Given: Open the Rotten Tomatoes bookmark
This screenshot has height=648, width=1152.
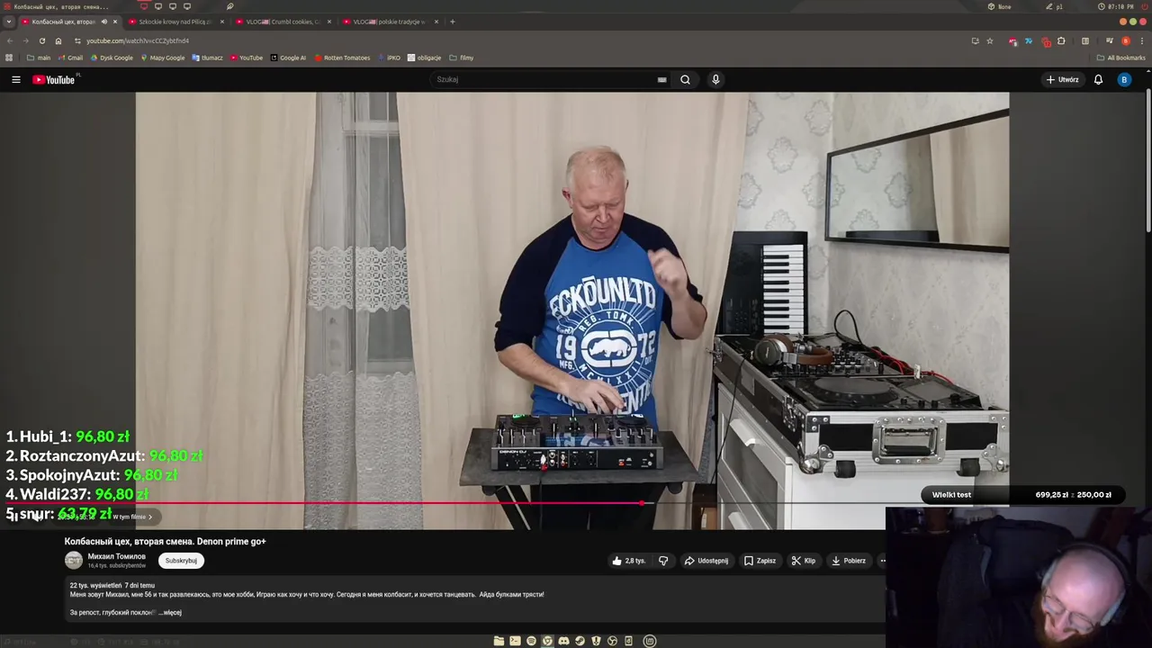Looking at the screenshot, I should [342, 58].
